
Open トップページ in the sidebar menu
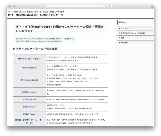(136, 28)
